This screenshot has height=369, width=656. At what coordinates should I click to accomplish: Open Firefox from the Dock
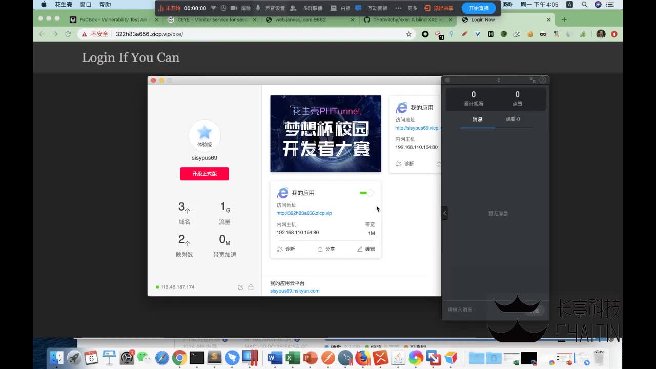tap(363, 357)
